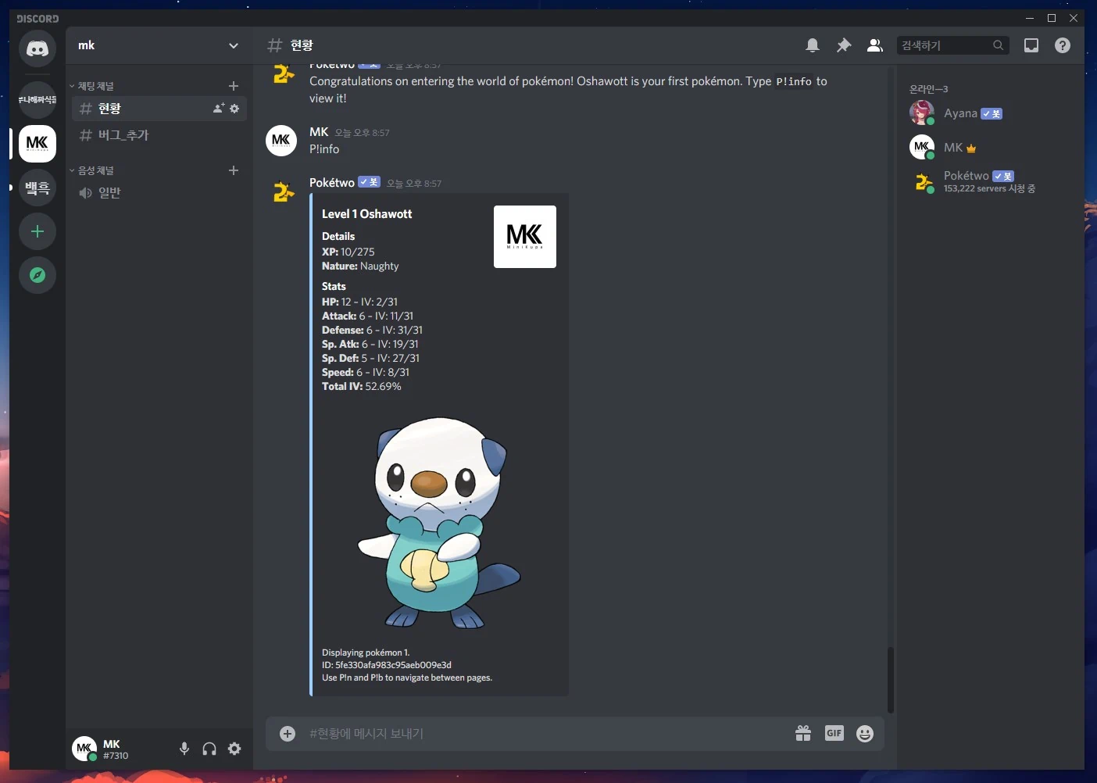Click Pokétwo username on embed message

332,182
